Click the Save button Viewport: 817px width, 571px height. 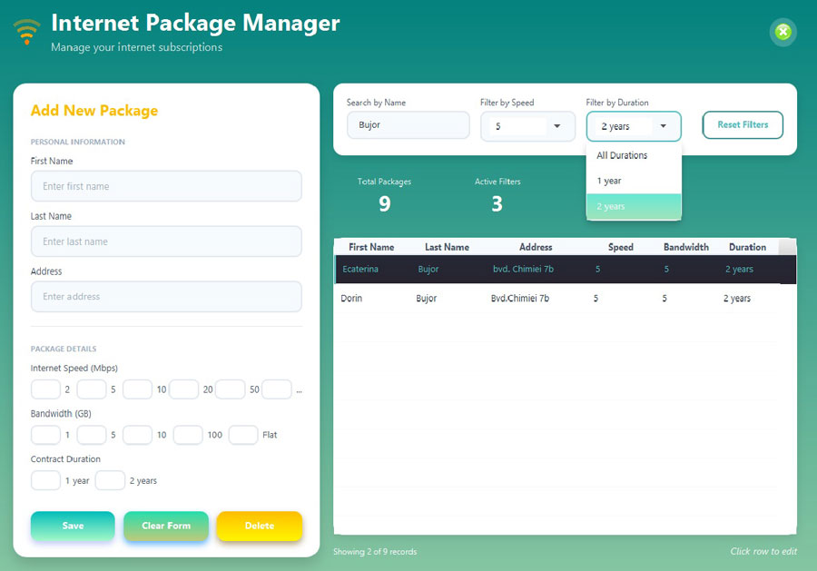(72, 526)
